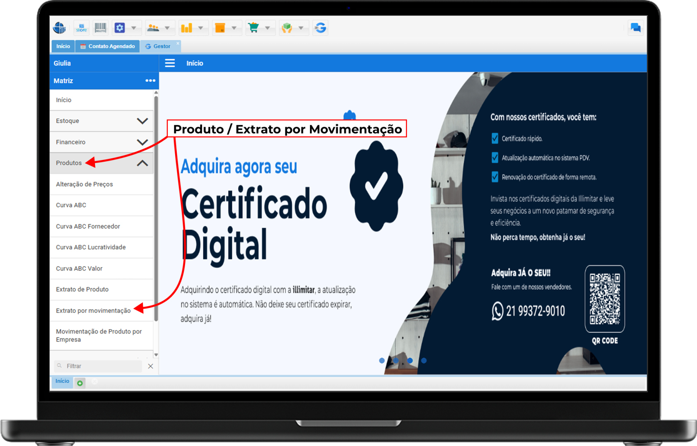Open dropdown arrow next to orange box icon

(x=234, y=28)
